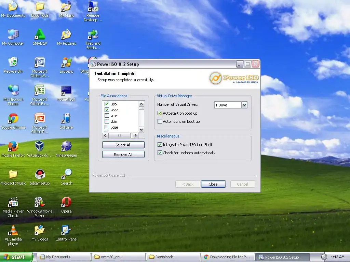The width and height of the screenshot is (350, 262).
Task: Launch VLC media player icon
Action: 13,235
